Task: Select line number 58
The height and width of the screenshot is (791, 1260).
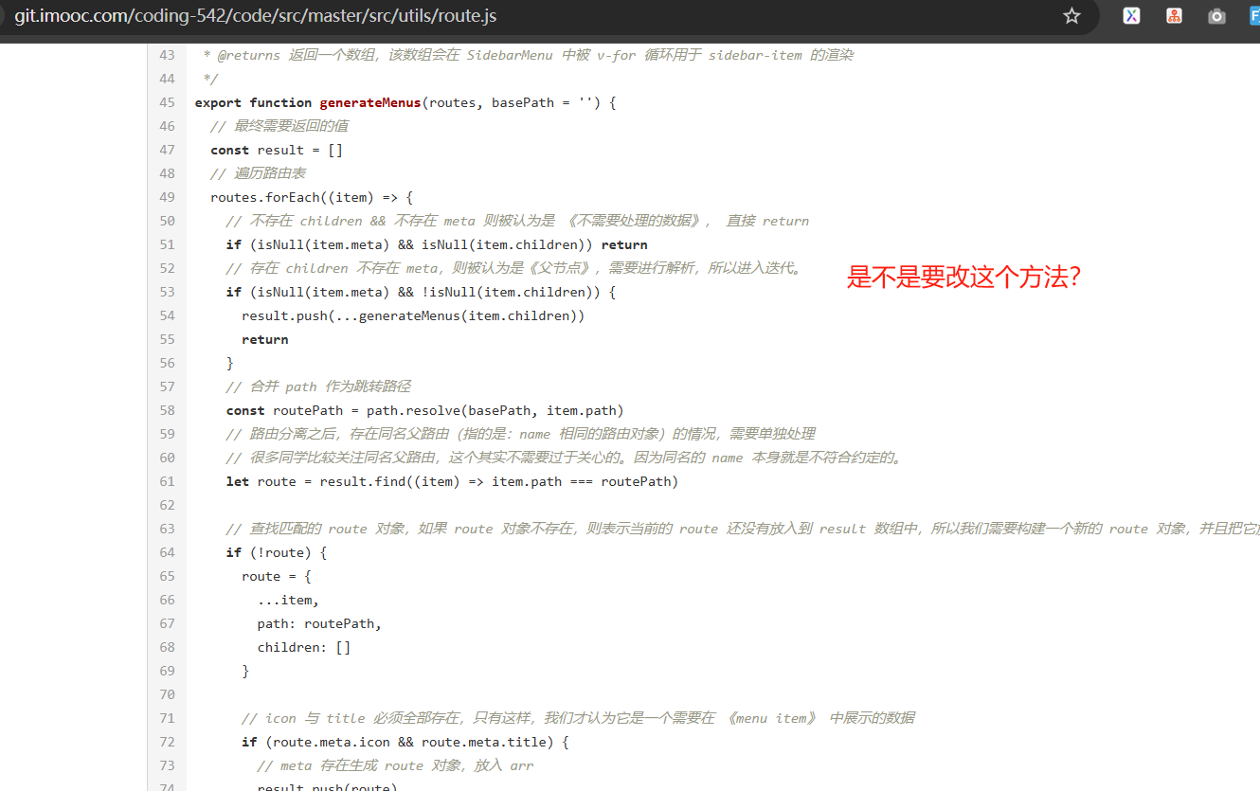Action: [x=167, y=410]
